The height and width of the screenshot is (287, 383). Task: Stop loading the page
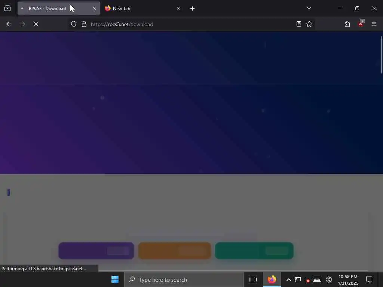36,24
